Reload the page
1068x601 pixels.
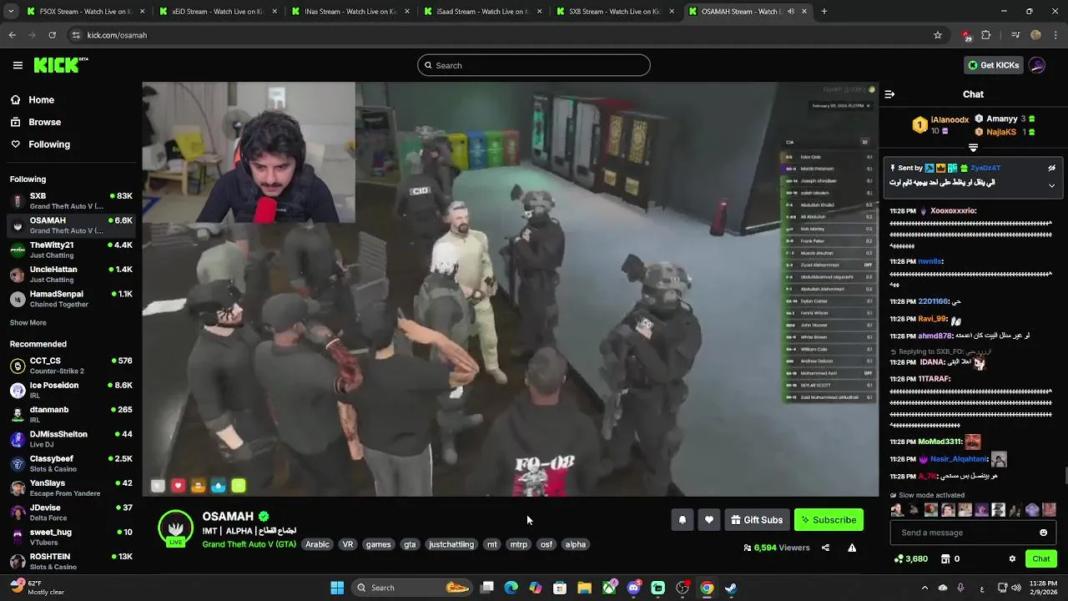[52, 35]
